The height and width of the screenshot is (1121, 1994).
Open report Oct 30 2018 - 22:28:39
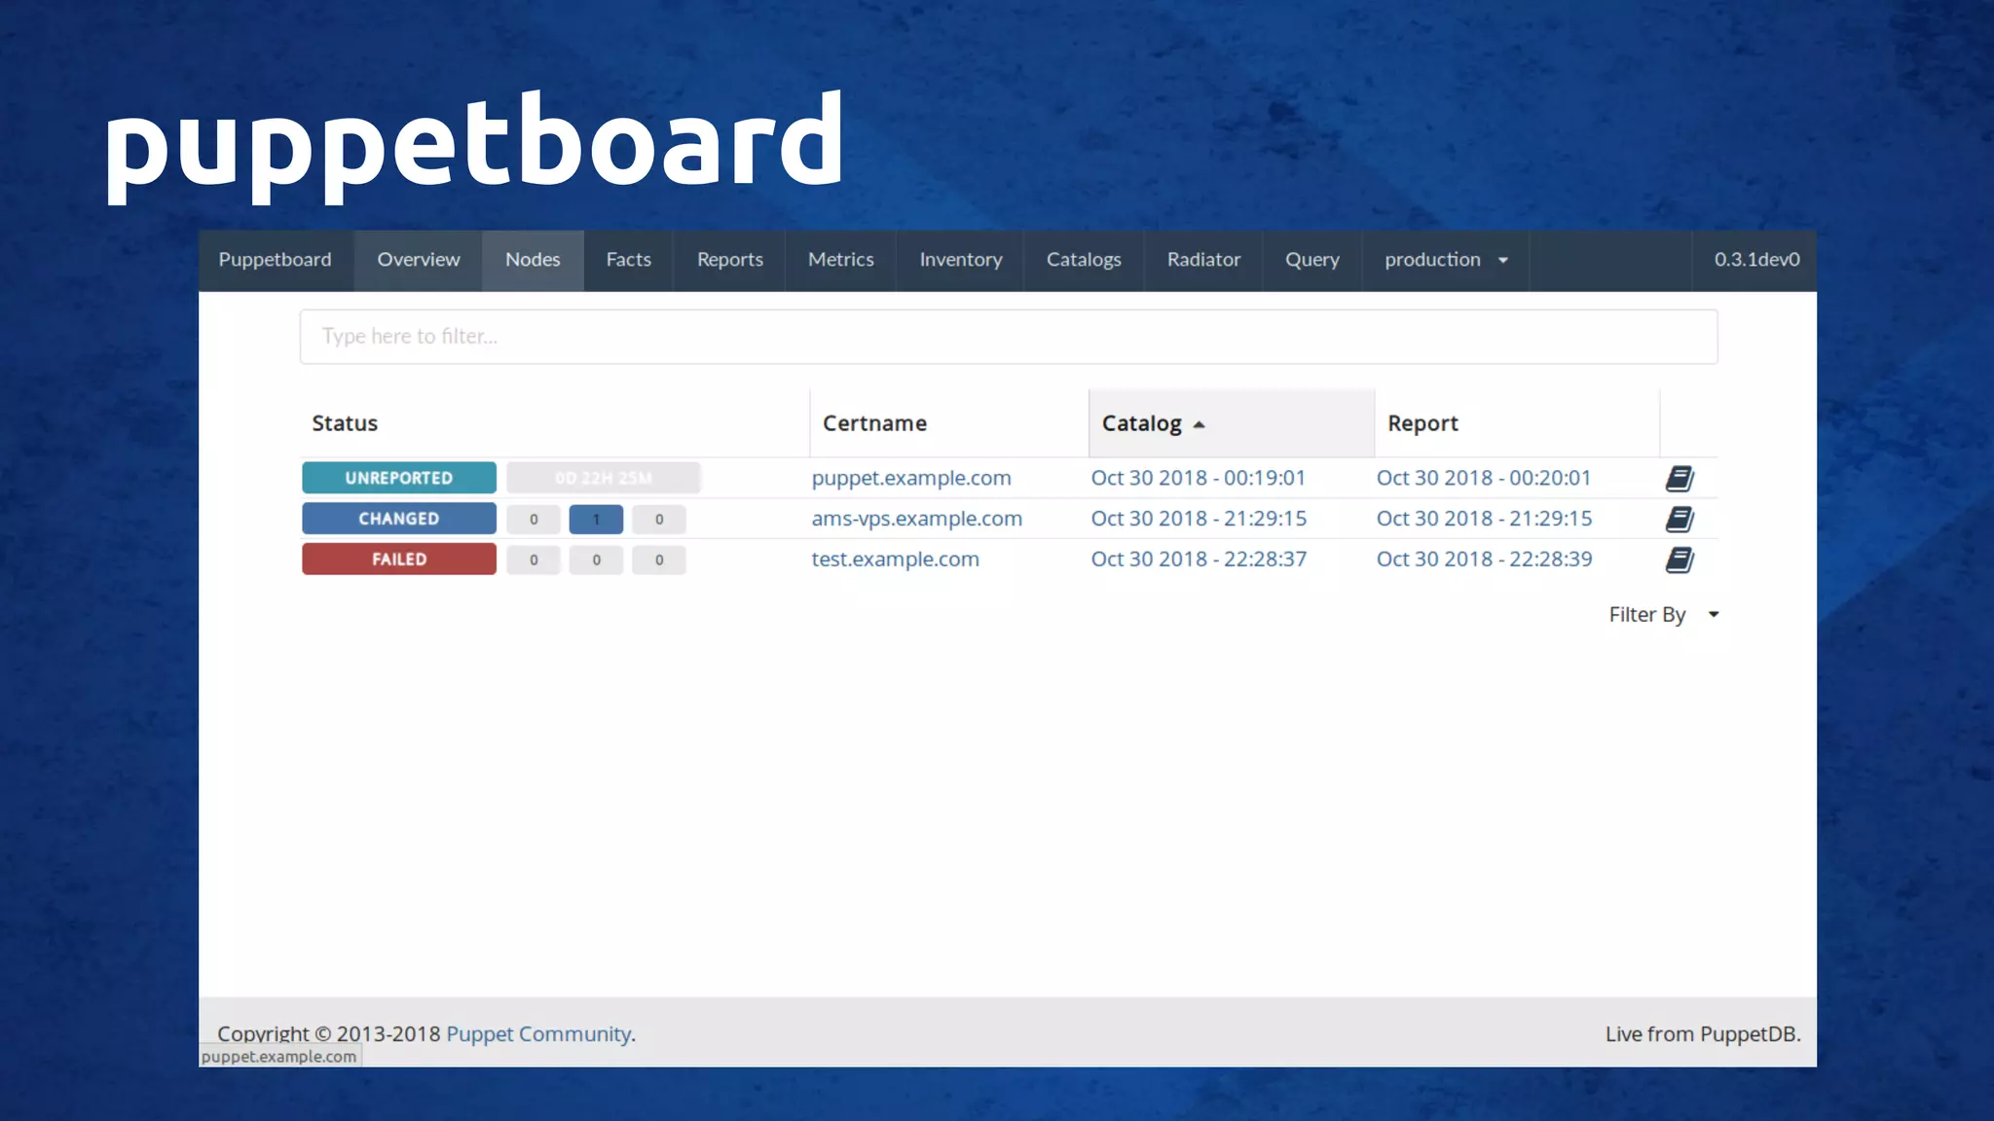tap(1484, 560)
